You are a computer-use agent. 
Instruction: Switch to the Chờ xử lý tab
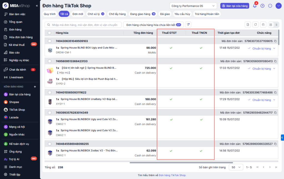96,14
